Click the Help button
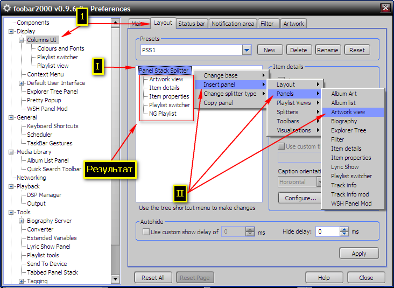This screenshot has width=394, height=288. tap(324, 278)
